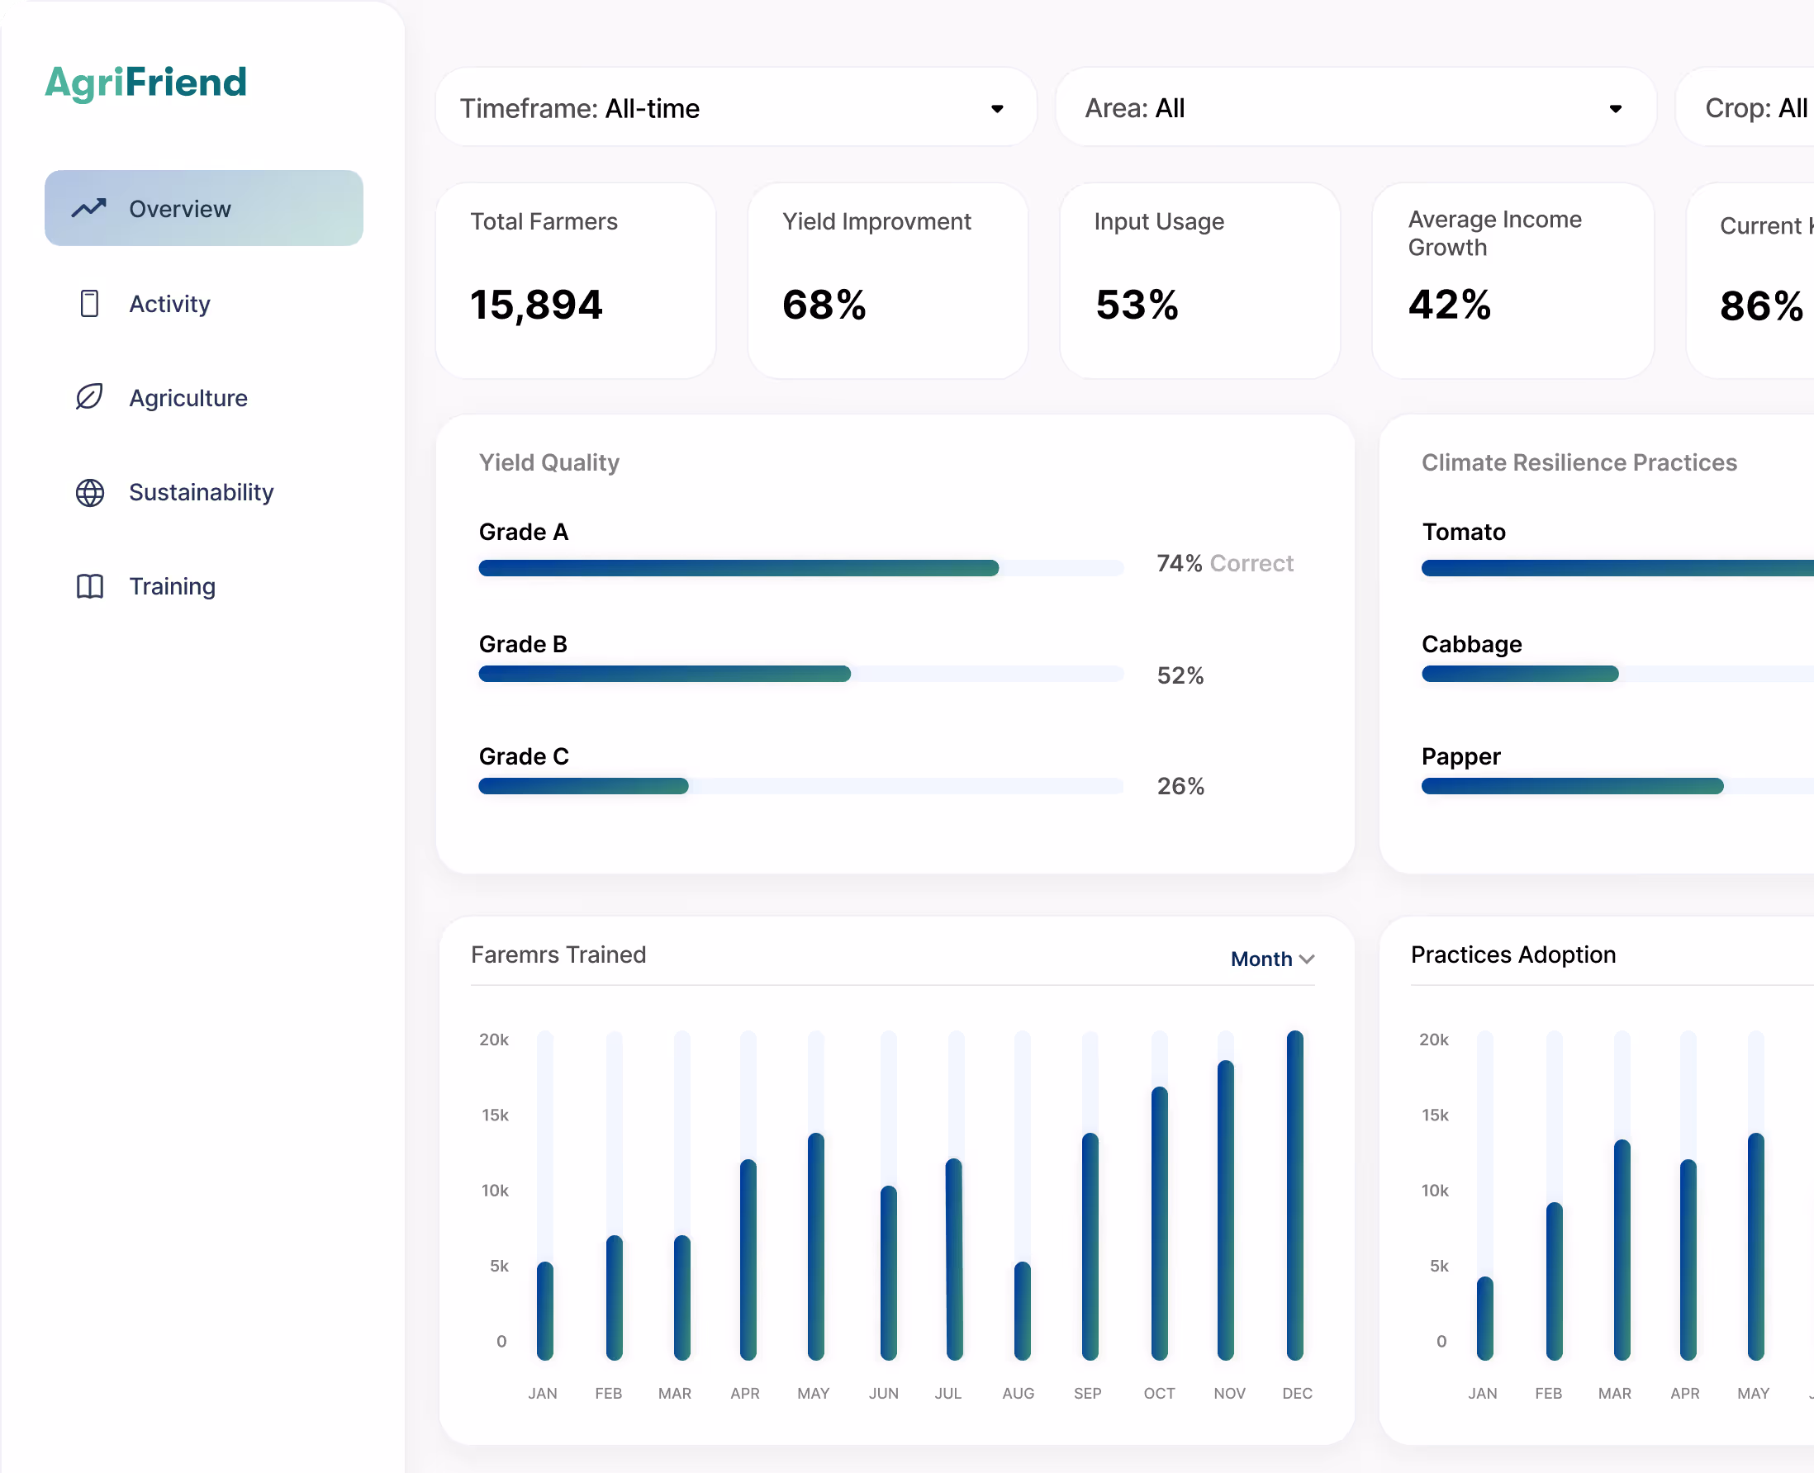
Task: Open the Timeframe: All-time dropdown
Action: tap(736, 108)
